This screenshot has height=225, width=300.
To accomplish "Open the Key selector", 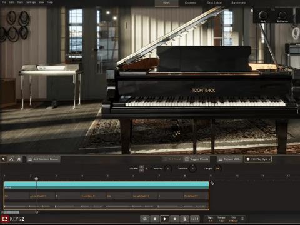I will tap(234, 221).
